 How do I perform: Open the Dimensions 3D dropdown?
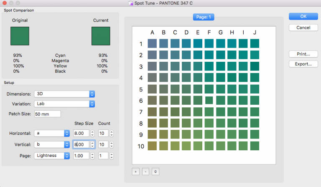(65, 94)
